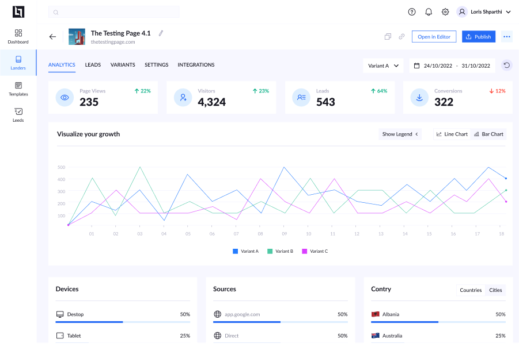Copy the page link via paperclip icon

click(x=401, y=36)
